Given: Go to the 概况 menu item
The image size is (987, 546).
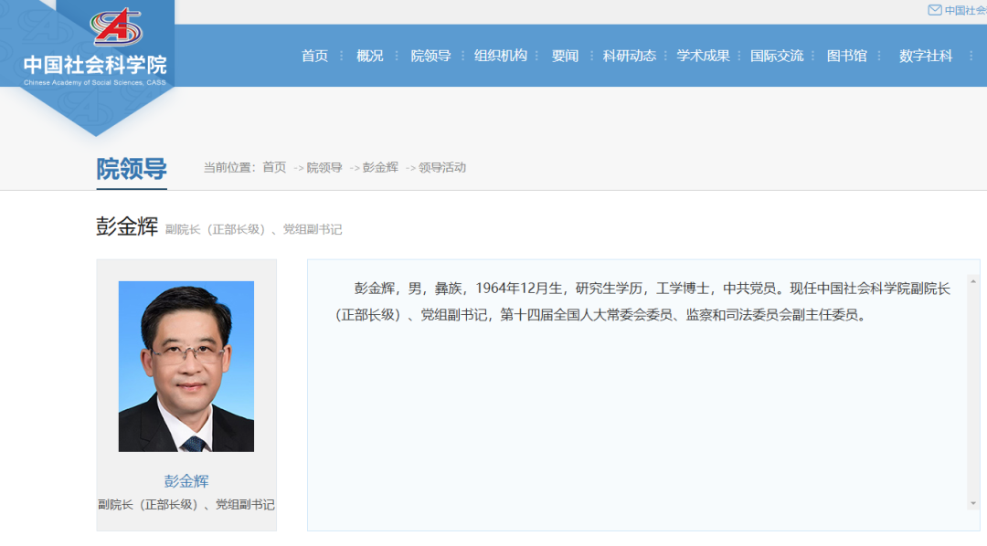Looking at the screenshot, I should pyautogui.click(x=370, y=56).
